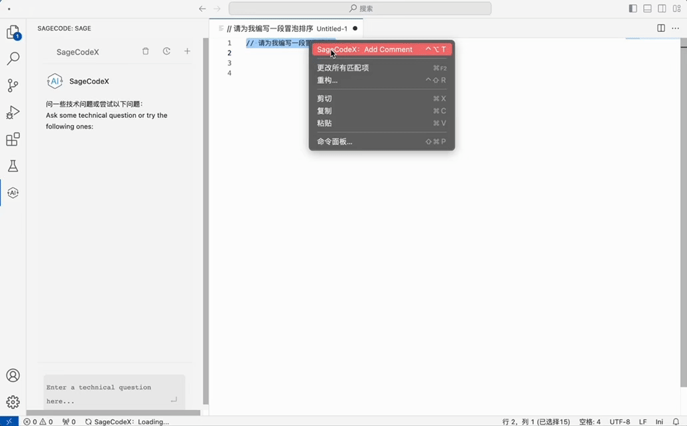Click line number 4 in the gutter

coord(229,73)
